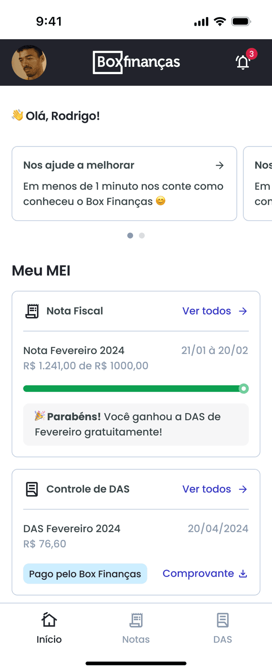Tap the Comprovante download icon

click(243, 574)
